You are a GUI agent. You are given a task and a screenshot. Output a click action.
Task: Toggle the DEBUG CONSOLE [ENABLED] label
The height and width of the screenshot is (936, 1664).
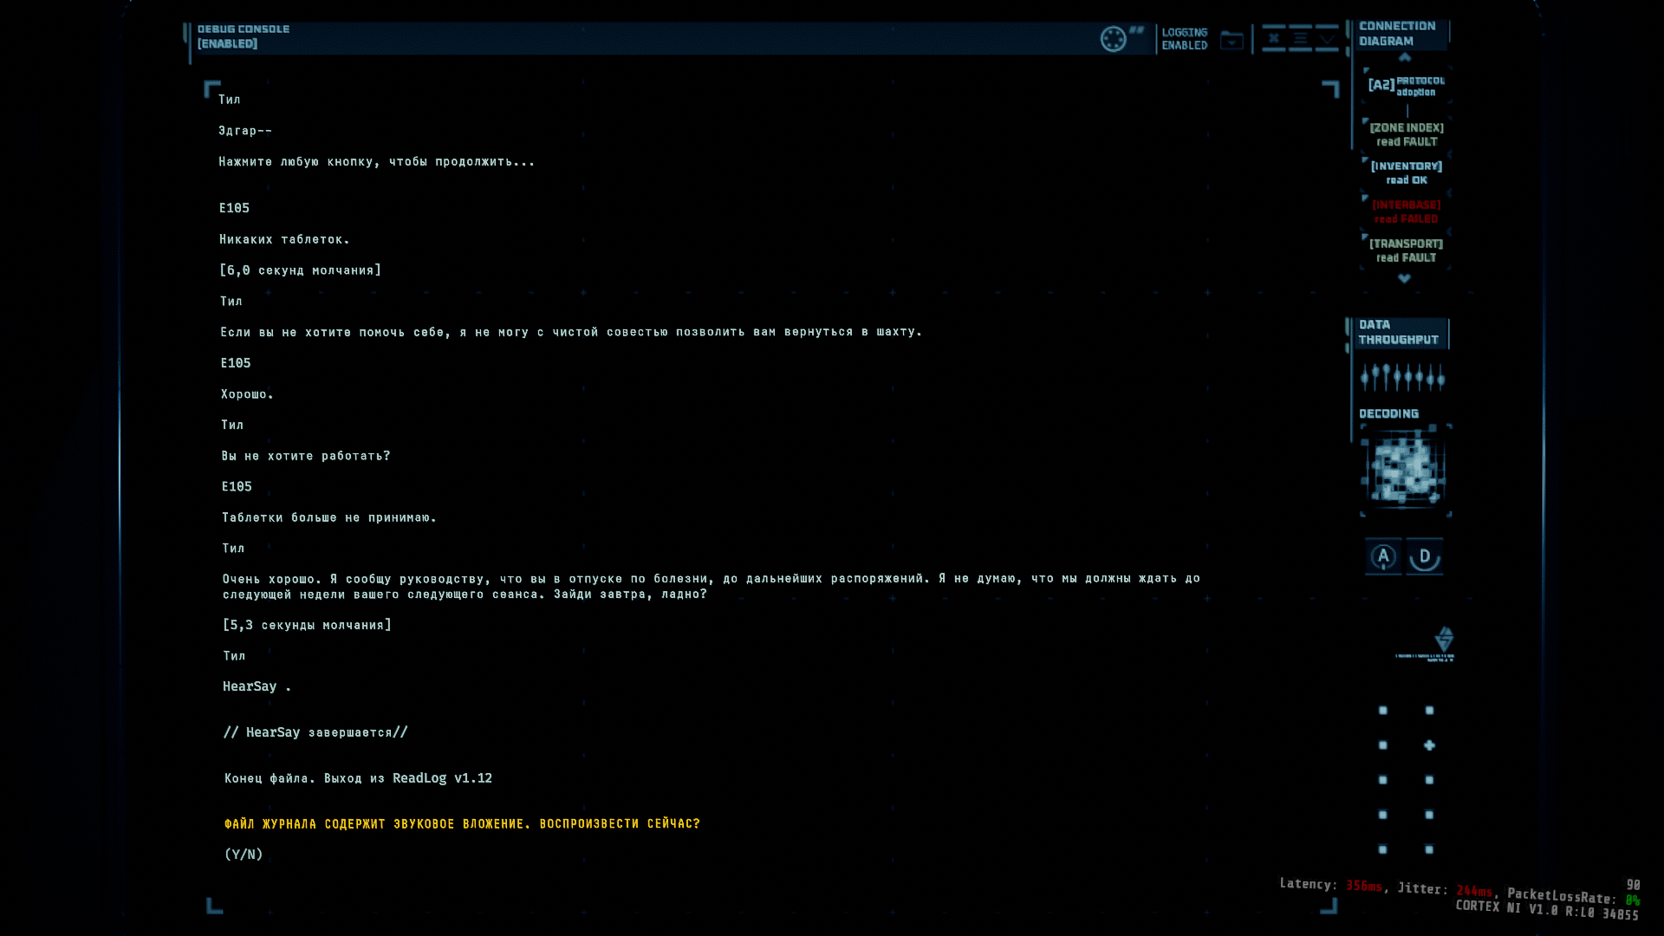click(244, 36)
